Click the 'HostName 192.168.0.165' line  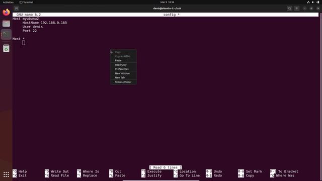tap(45, 23)
